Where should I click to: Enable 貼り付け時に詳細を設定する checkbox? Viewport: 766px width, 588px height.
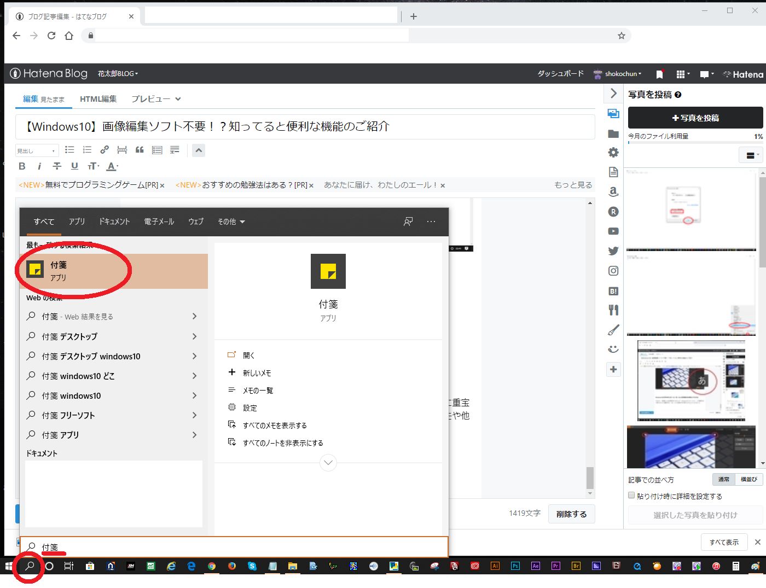pyautogui.click(x=631, y=496)
